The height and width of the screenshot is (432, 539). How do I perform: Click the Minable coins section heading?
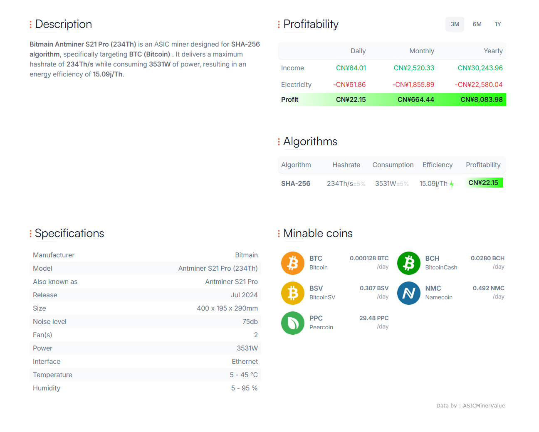pyautogui.click(x=318, y=233)
